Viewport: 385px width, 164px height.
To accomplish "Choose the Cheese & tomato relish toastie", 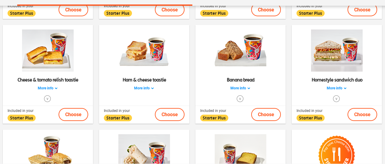I will [73, 114].
